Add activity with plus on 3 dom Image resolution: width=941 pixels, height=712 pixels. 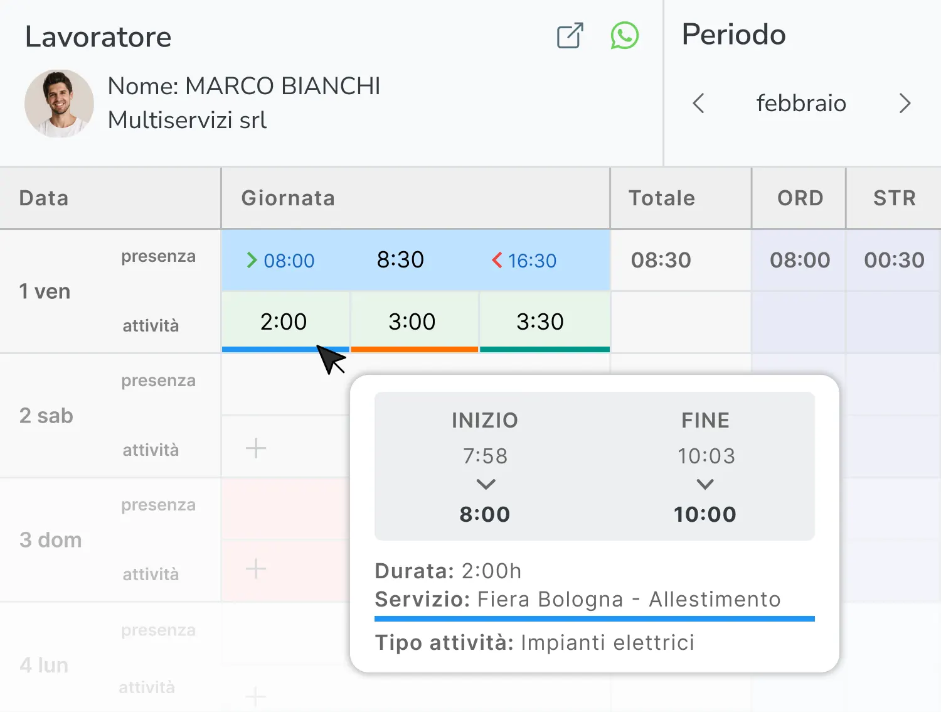[256, 569]
